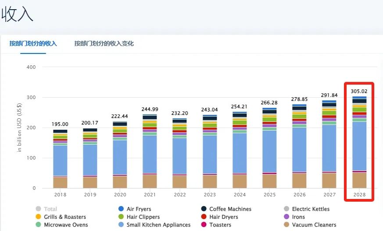Click Microwave Ovens legend dot
Viewport: 383px width, 231px height.
tap(38, 224)
